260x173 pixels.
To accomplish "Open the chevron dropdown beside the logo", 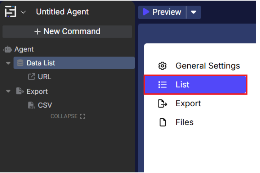I will coord(23,12).
